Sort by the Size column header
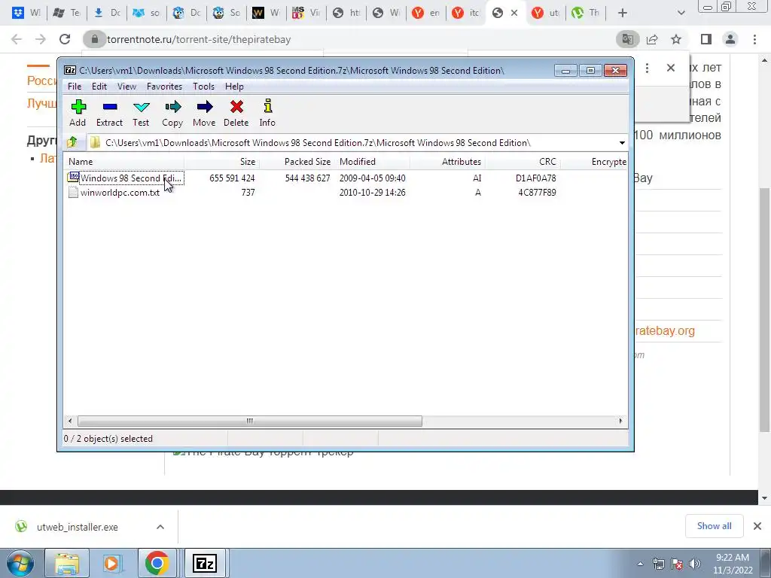Image resolution: width=771 pixels, height=578 pixels. pos(222,162)
